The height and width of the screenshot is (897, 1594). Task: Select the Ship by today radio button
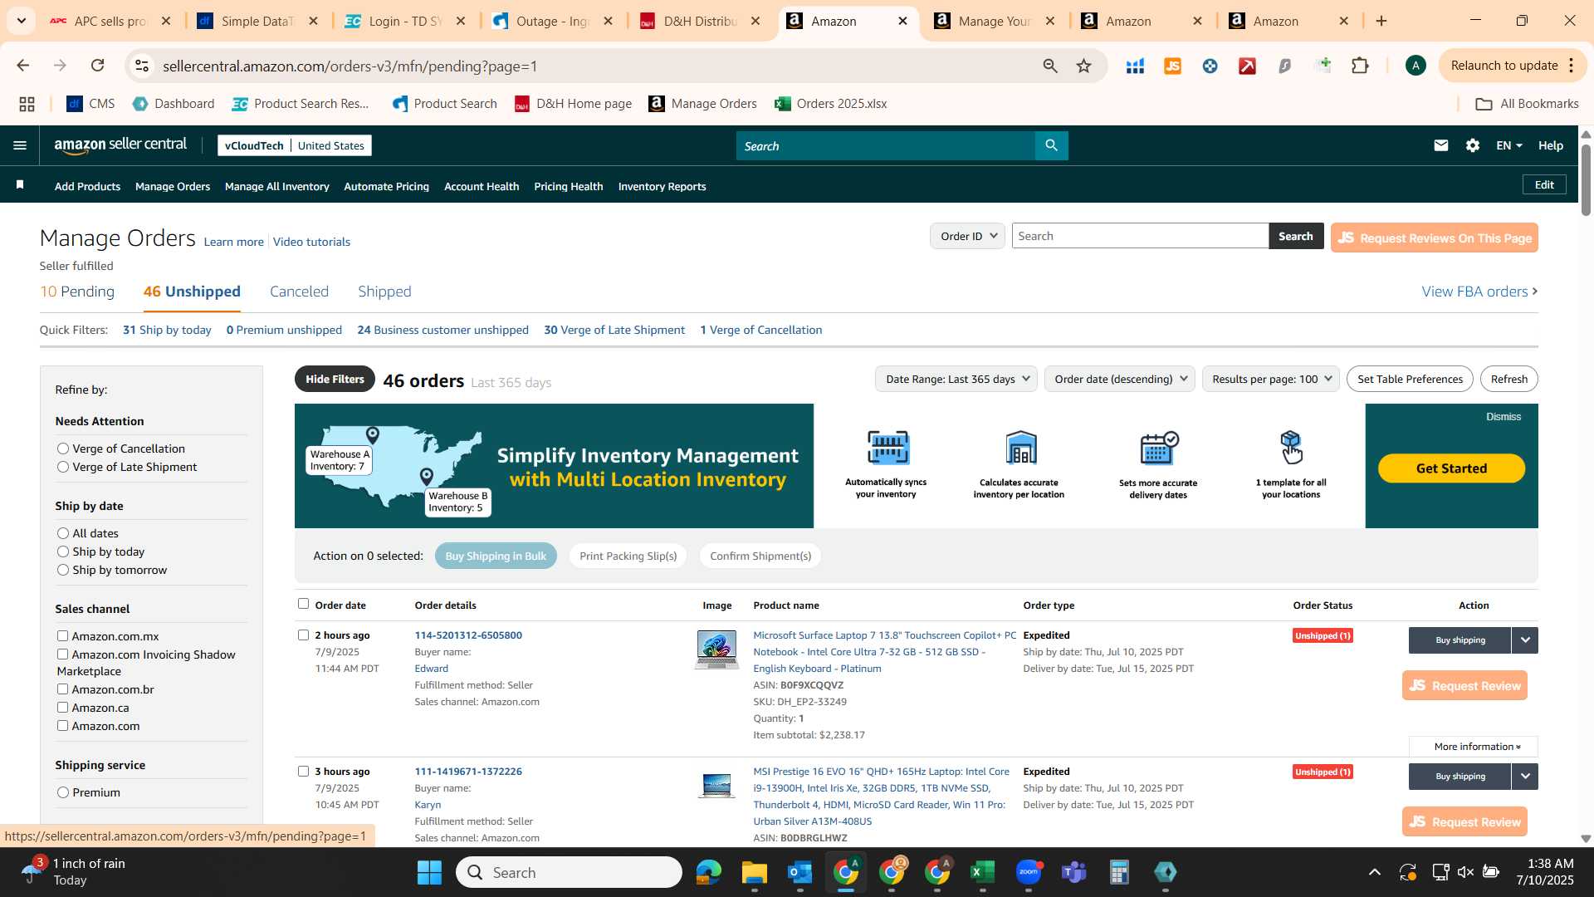[63, 551]
